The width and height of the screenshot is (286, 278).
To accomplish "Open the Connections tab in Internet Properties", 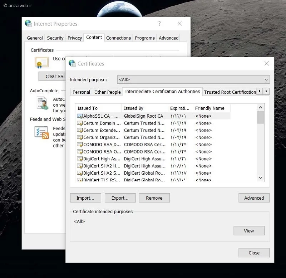I will click(119, 38).
